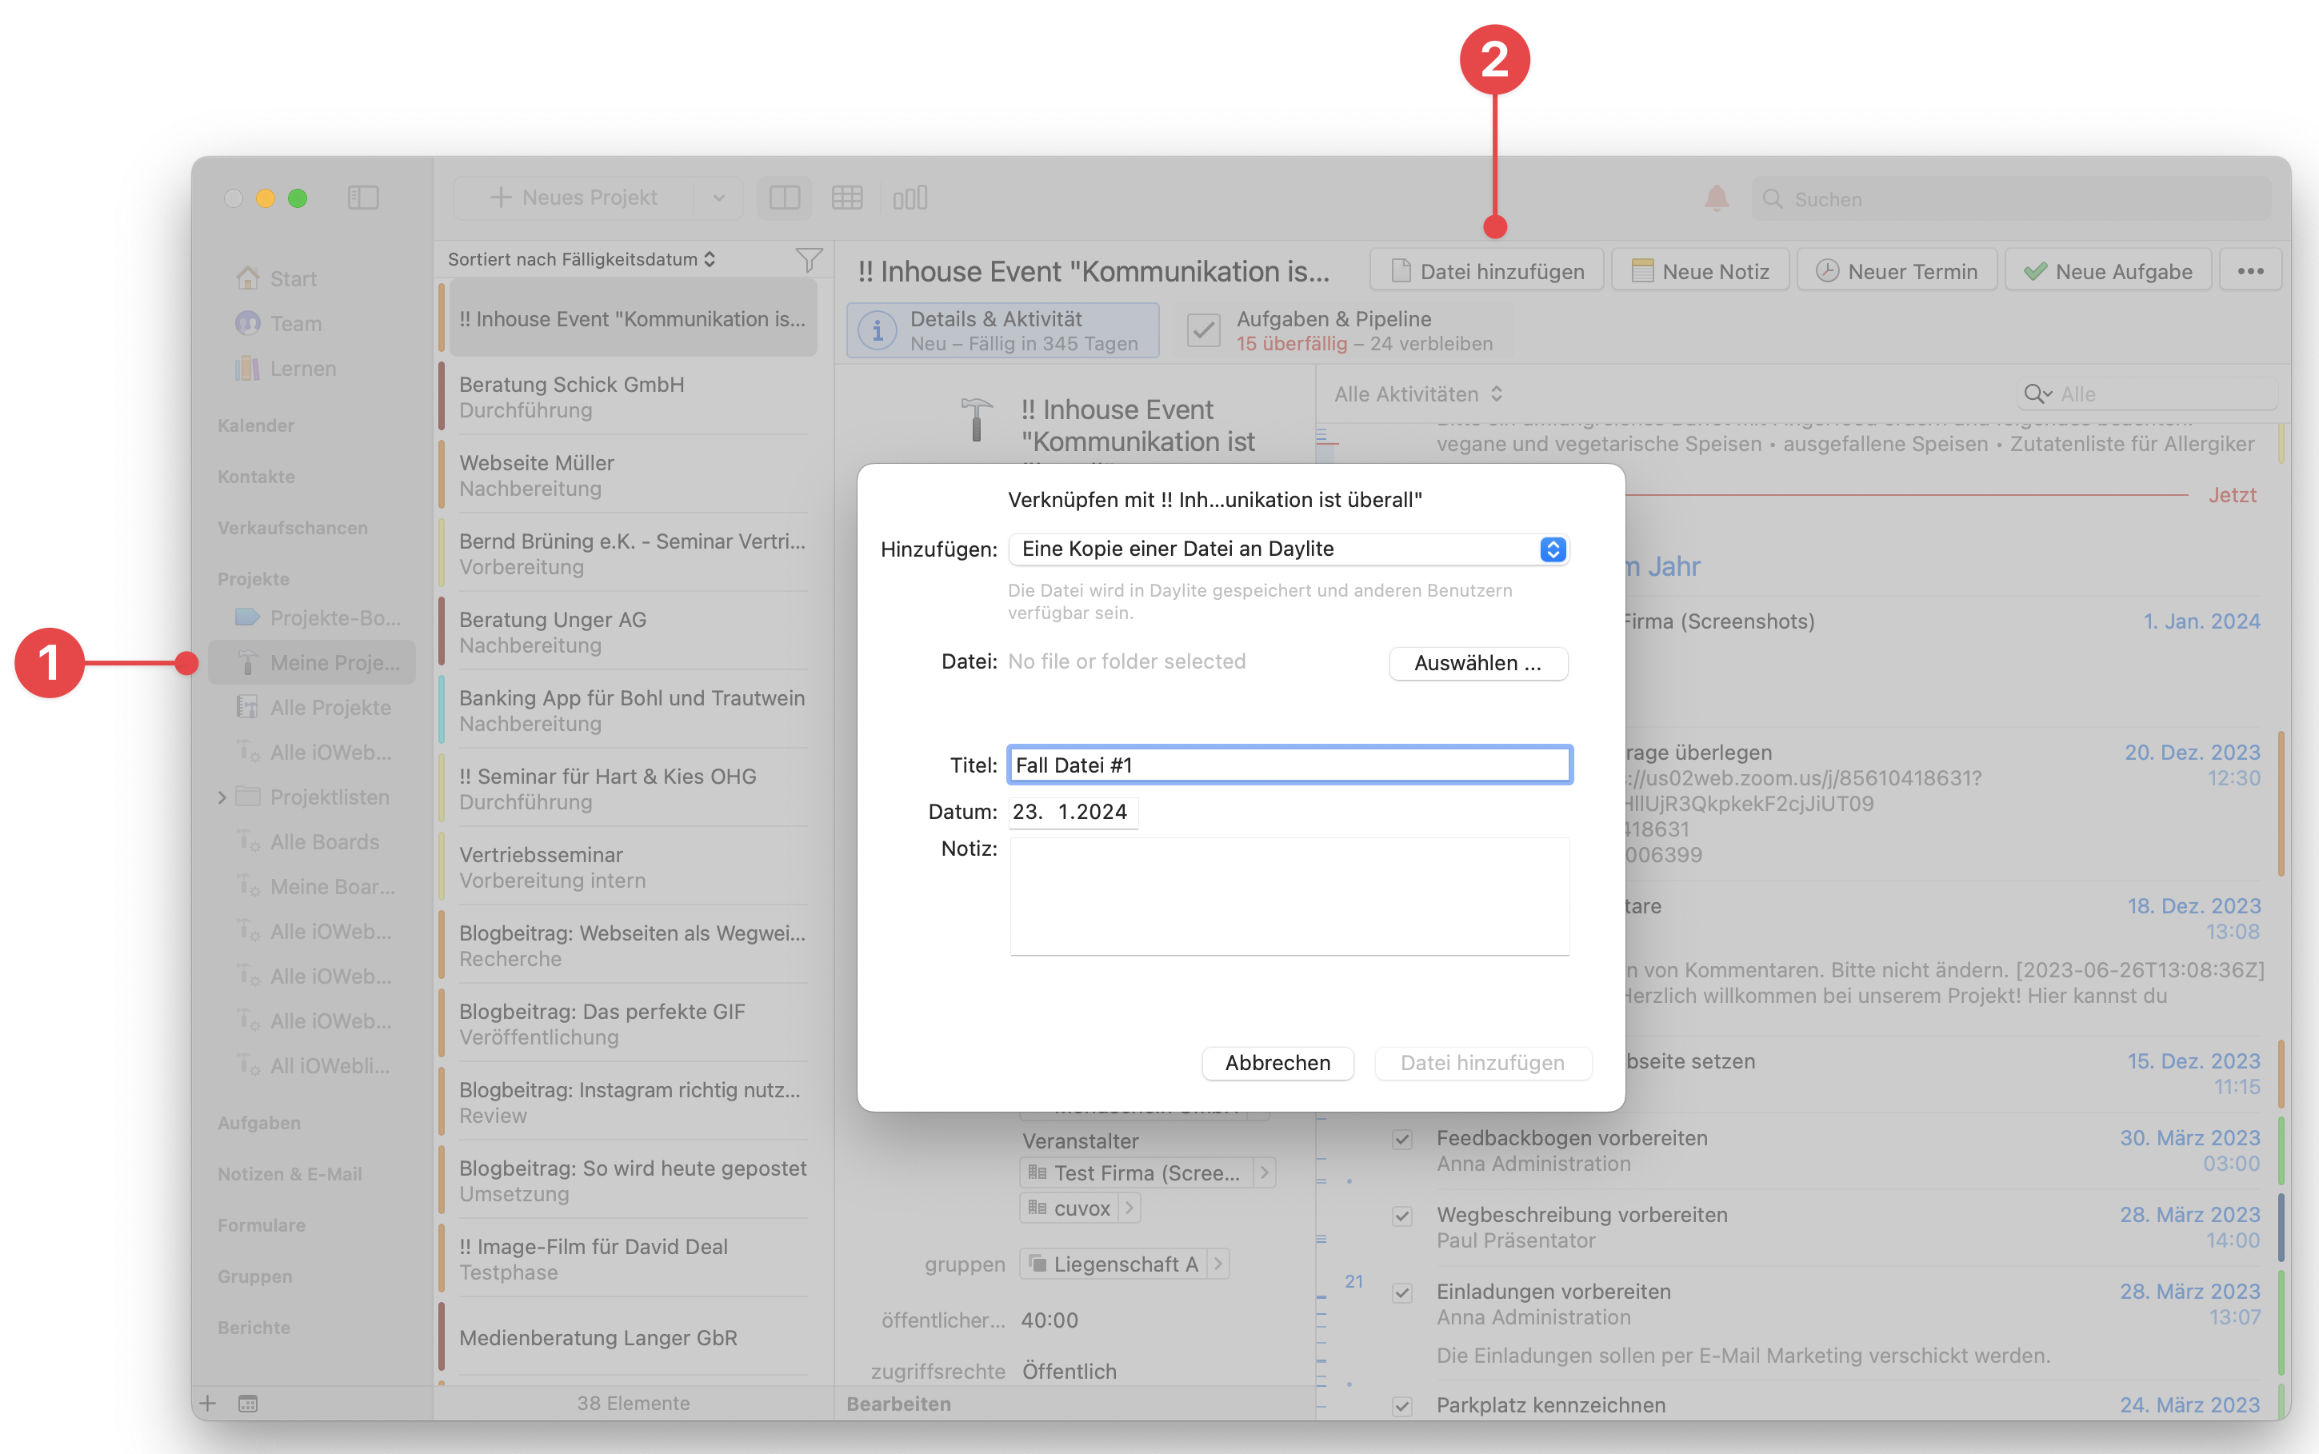Click Neue Notiz button

click(x=1700, y=271)
